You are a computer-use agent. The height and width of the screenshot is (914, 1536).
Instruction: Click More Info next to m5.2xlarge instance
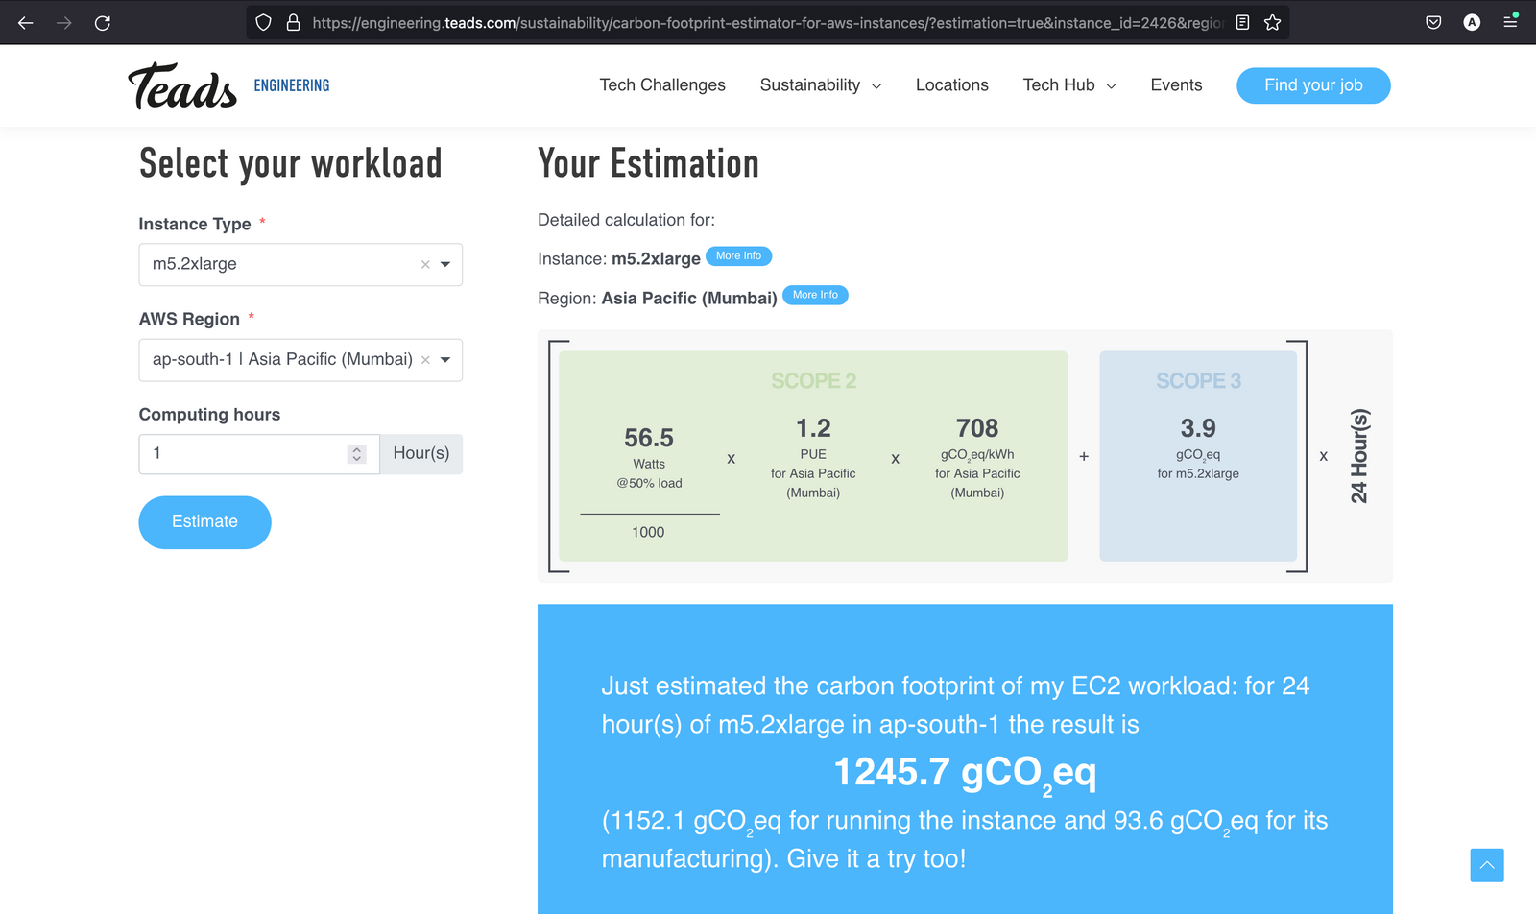tap(738, 256)
